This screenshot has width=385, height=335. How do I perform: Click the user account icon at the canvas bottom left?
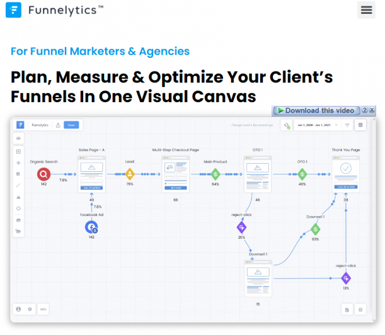(x=18, y=309)
